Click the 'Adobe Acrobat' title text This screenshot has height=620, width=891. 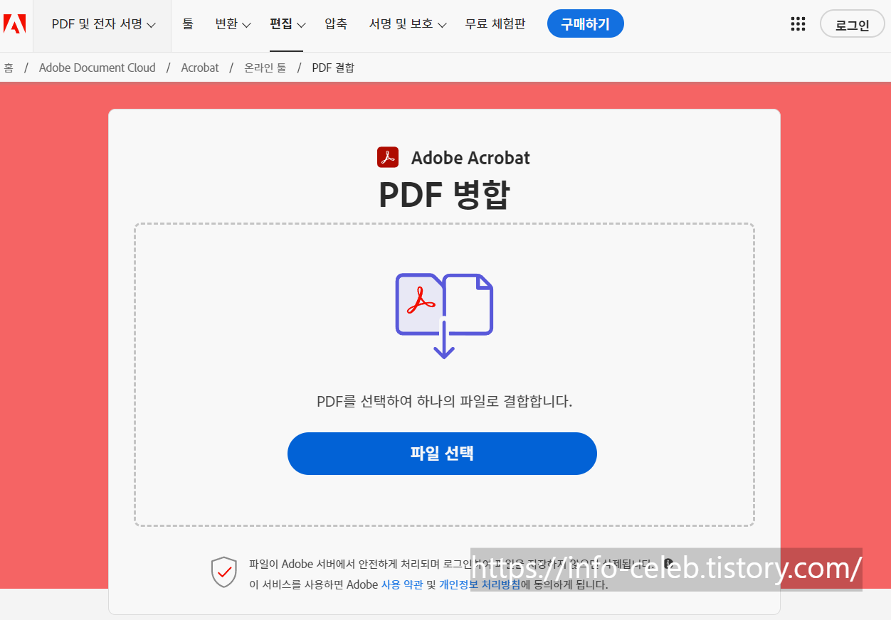pyautogui.click(x=470, y=158)
